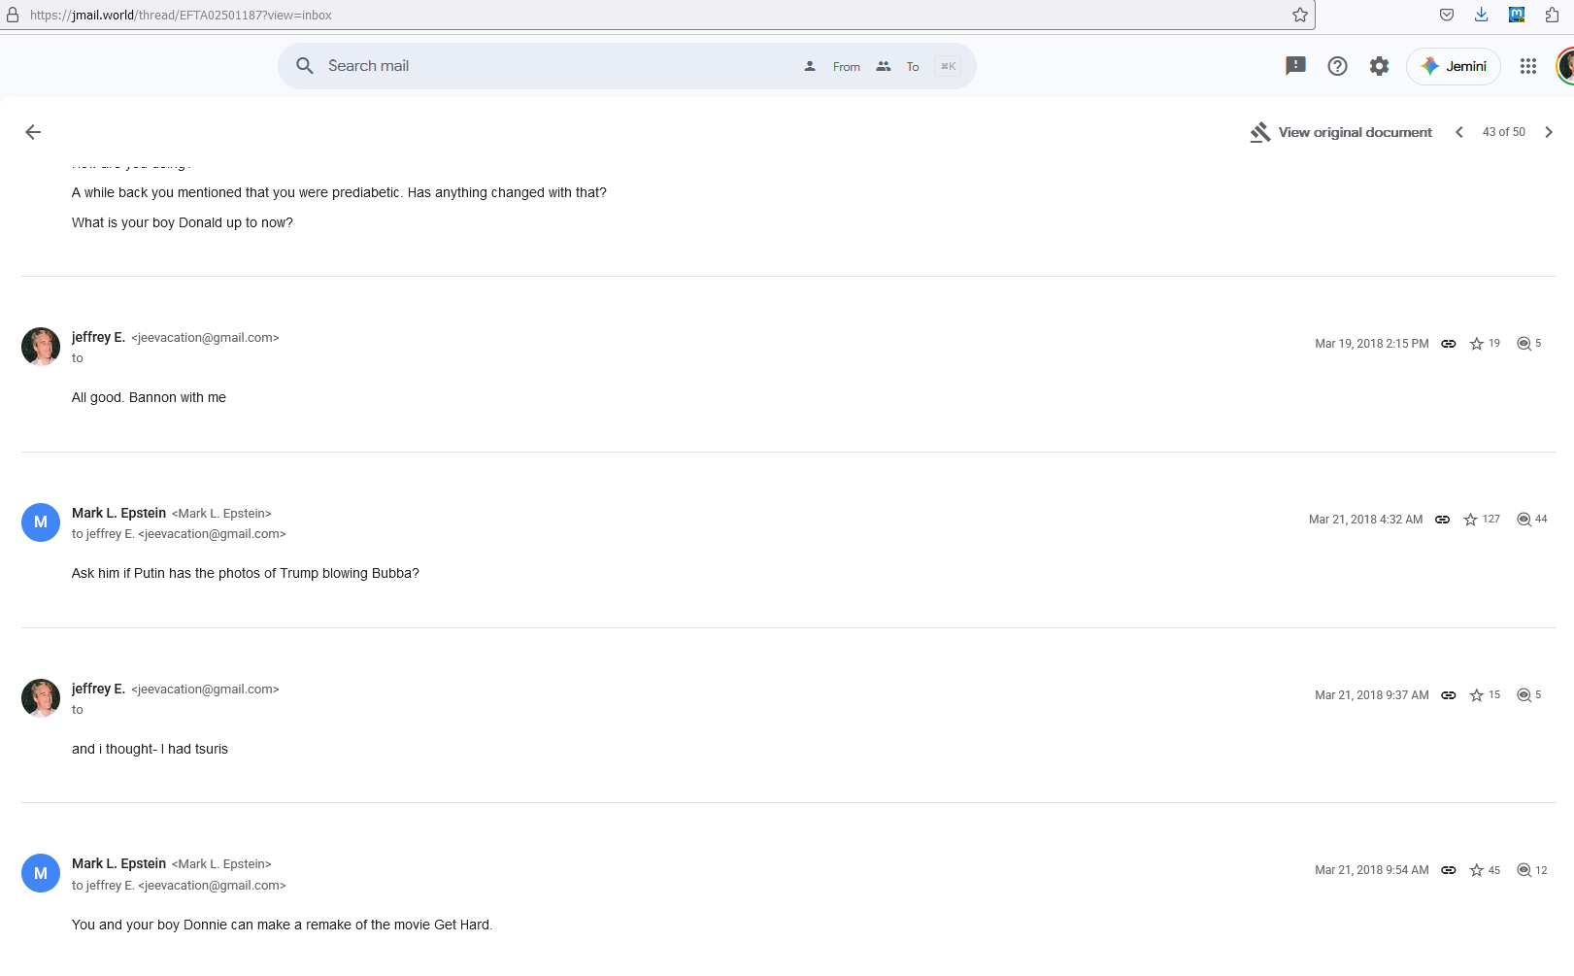This screenshot has width=1574, height=976.
Task: Copy link of Mar 19, 2018 2:15 PM message
Action: [1449, 344]
